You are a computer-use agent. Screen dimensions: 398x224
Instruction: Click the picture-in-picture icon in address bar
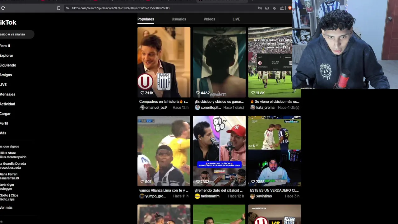[x=267, y=8]
